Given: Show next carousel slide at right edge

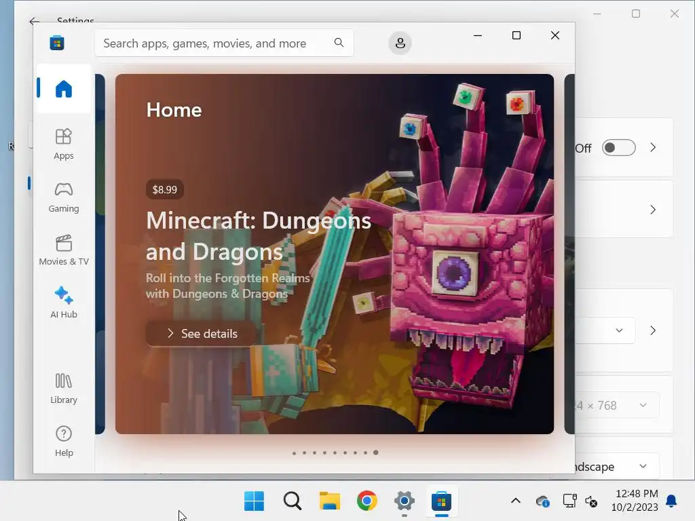Looking at the screenshot, I should click(569, 254).
